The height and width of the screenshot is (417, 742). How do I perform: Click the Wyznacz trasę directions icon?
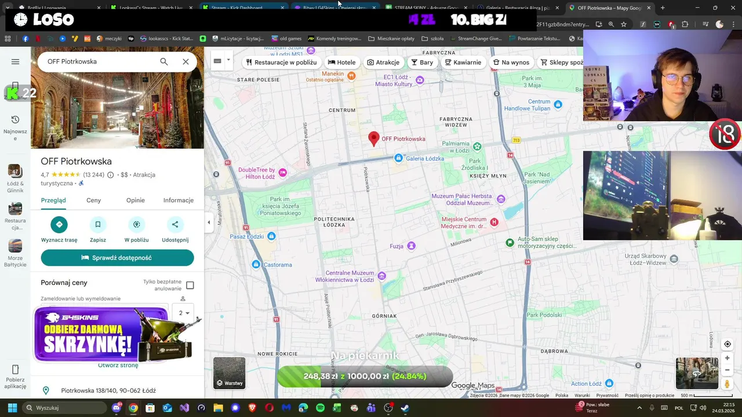pos(59,225)
